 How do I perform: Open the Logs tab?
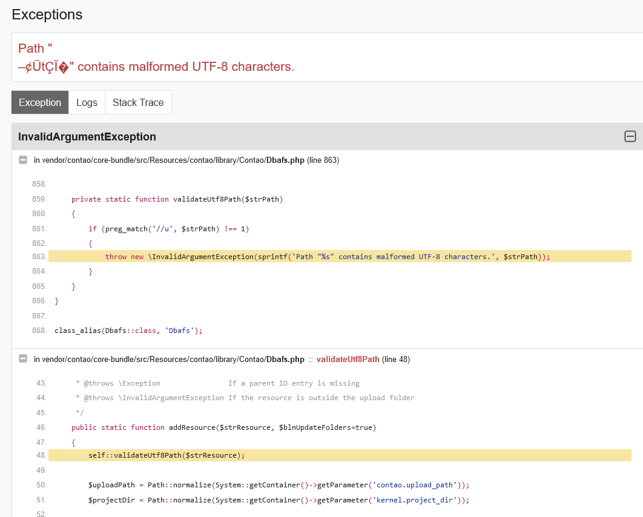(x=87, y=102)
